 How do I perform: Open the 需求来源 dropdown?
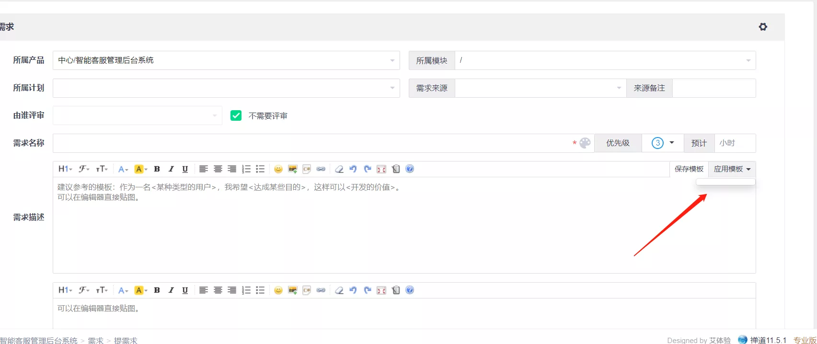pos(541,88)
